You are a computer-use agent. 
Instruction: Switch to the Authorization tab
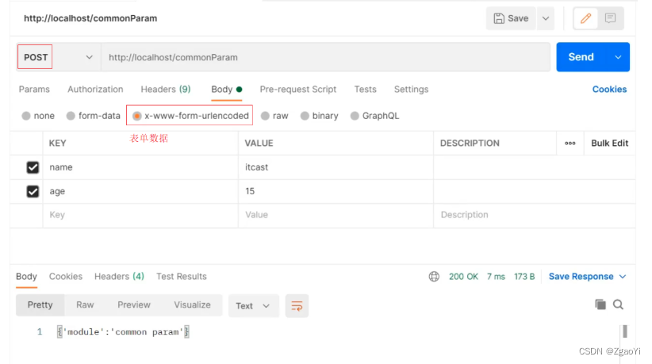point(95,90)
